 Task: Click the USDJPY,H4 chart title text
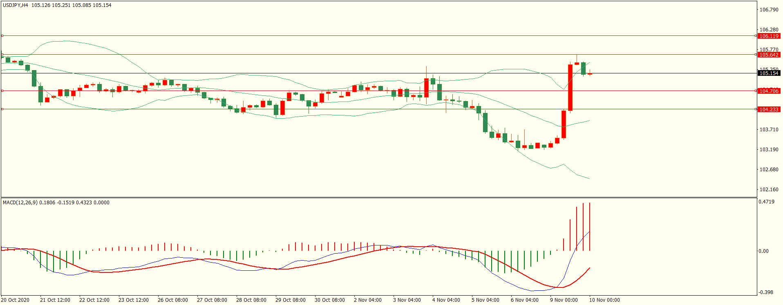click(16, 5)
